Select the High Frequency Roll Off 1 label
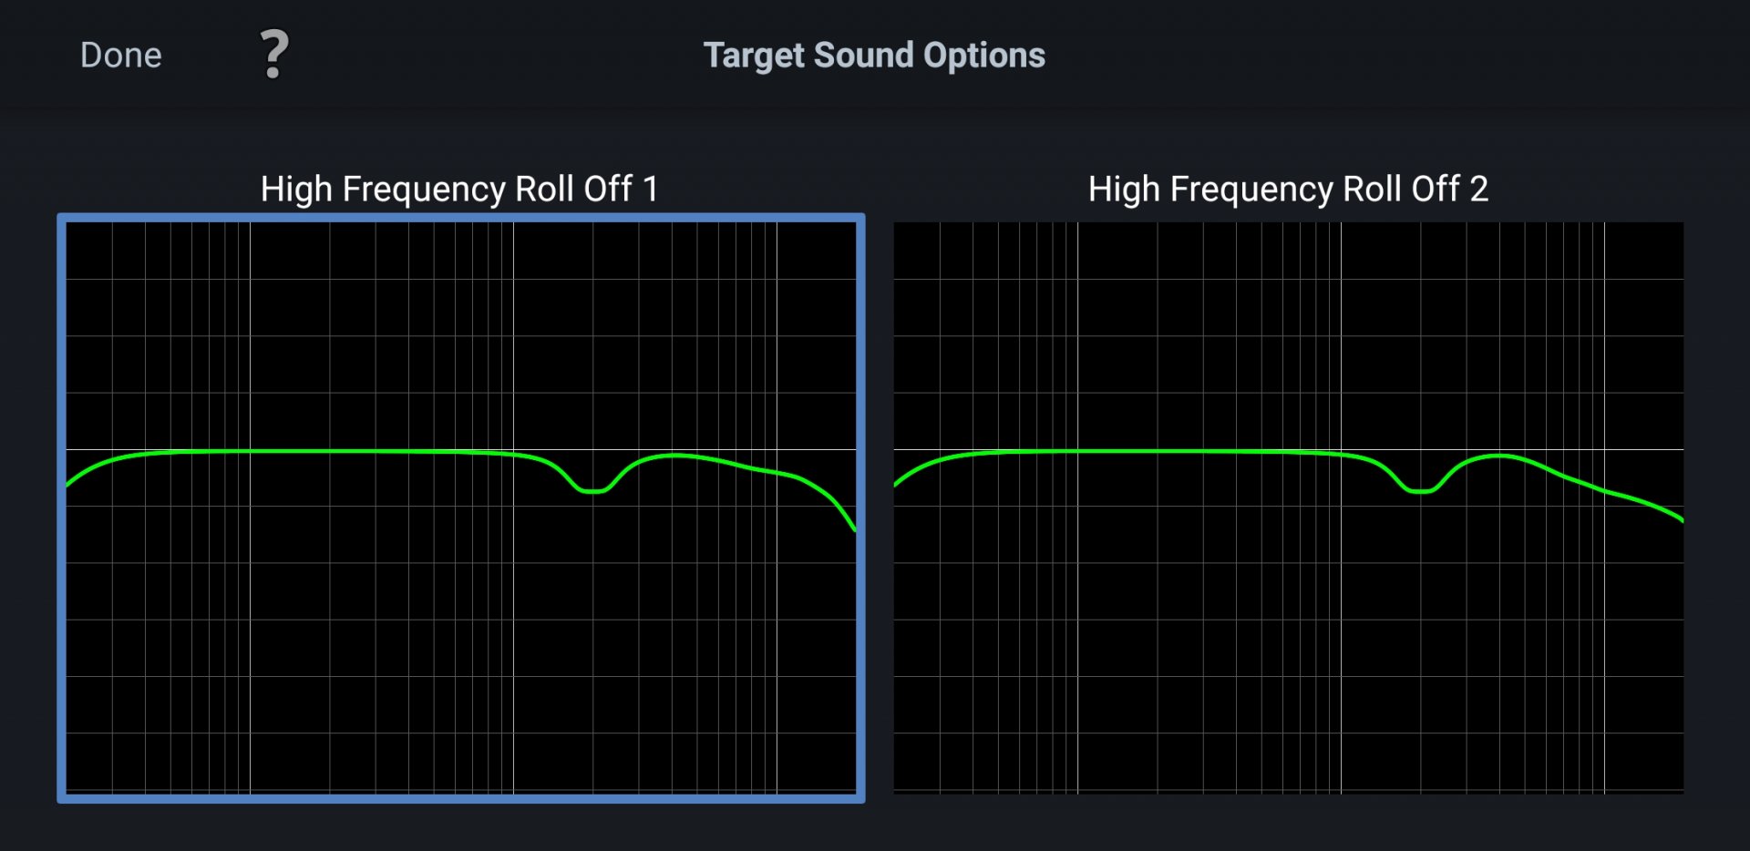This screenshot has height=851, width=1750. pyautogui.click(x=459, y=189)
